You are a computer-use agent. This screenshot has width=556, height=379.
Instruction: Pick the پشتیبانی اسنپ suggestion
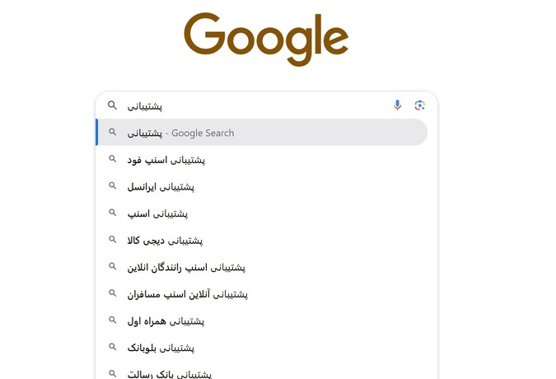[262, 213]
